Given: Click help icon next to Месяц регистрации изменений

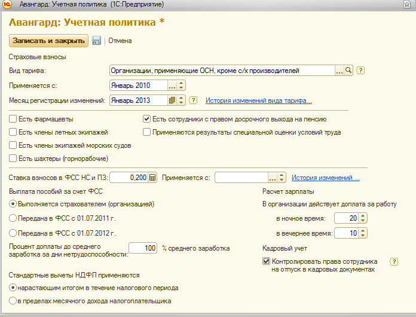Looking at the screenshot, I should (x=193, y=100).
